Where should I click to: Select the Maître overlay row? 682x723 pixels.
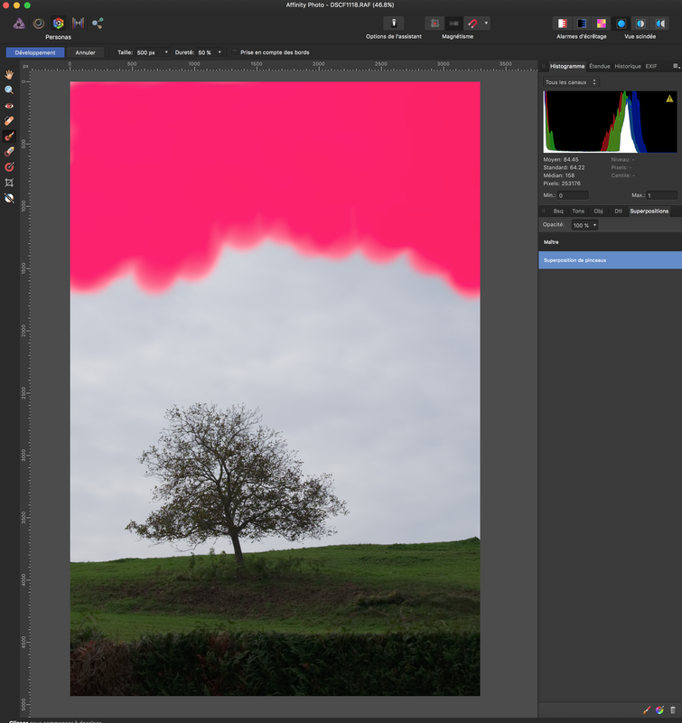pyautogui.click(x=610, y=242)
